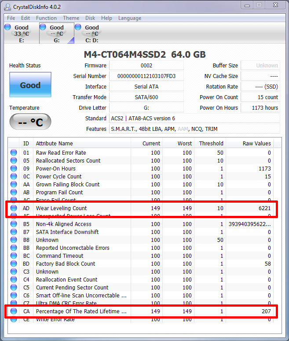Click raw value 393940395622... for Non-4k Aligned Access

[x=249, y=224]
